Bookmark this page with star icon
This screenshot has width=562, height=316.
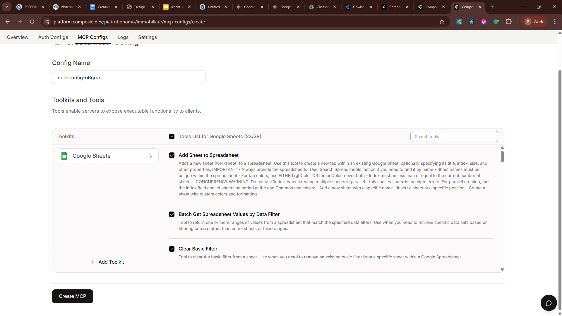point(442,22)
